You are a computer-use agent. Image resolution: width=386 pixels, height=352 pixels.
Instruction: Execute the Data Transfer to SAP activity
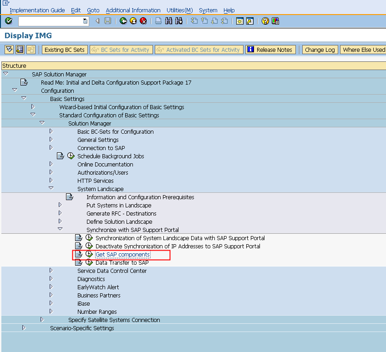pyautogui.click(x=89, y=262)
